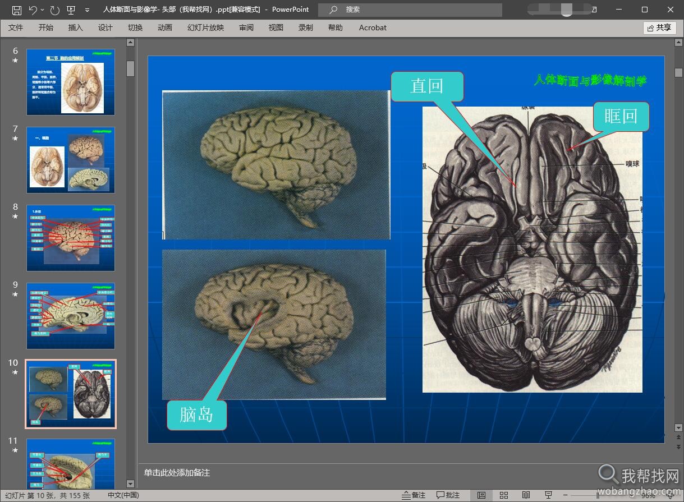
Task: Open the 设计 ribbon tab
Action: click(x=105, y=27)
